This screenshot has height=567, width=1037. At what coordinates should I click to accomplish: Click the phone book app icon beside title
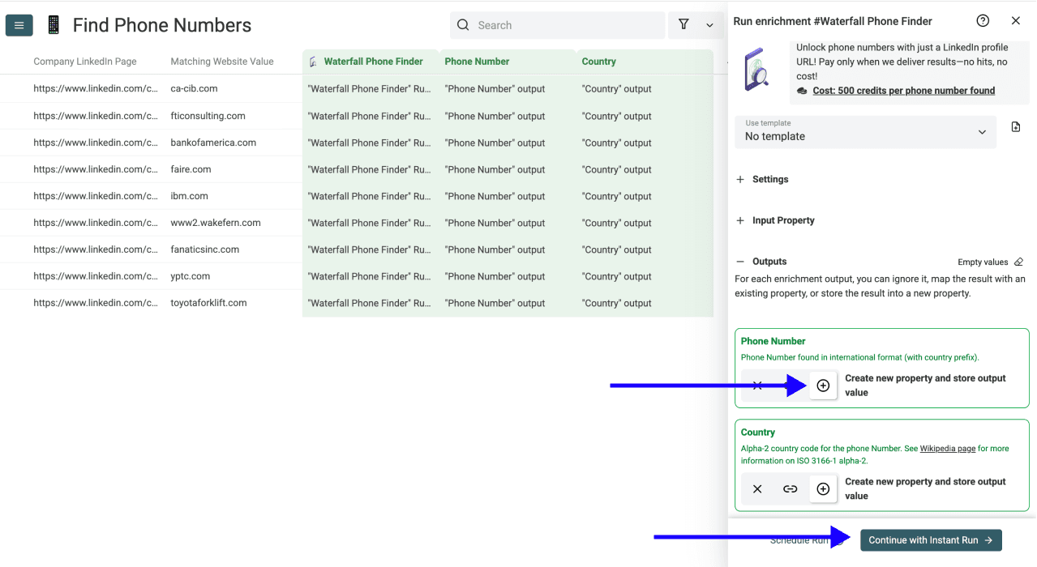click(53, 24)
